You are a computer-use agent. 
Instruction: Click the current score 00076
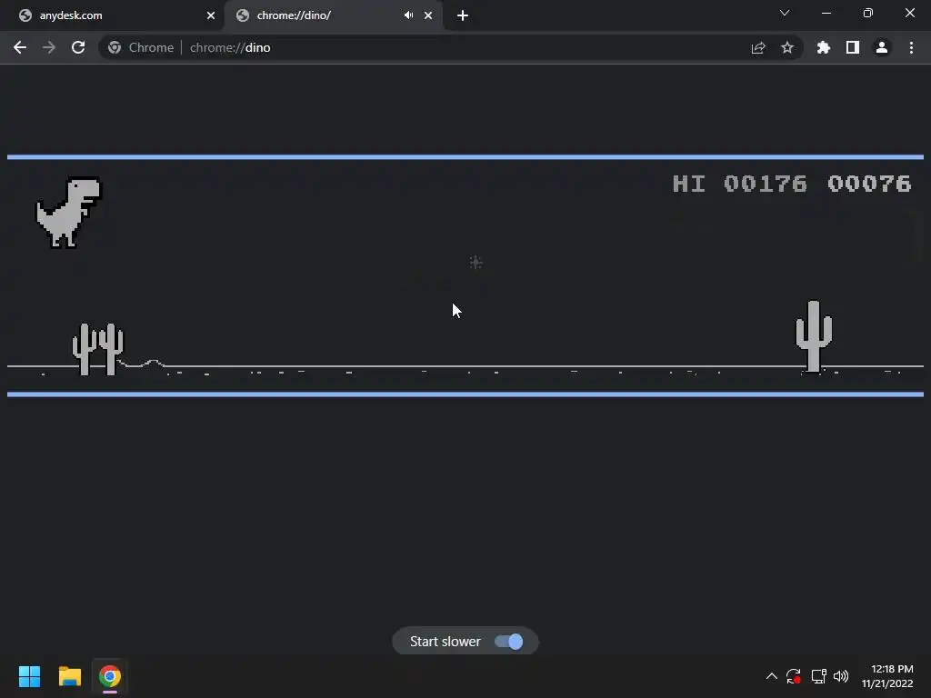[x=869, y=184]
